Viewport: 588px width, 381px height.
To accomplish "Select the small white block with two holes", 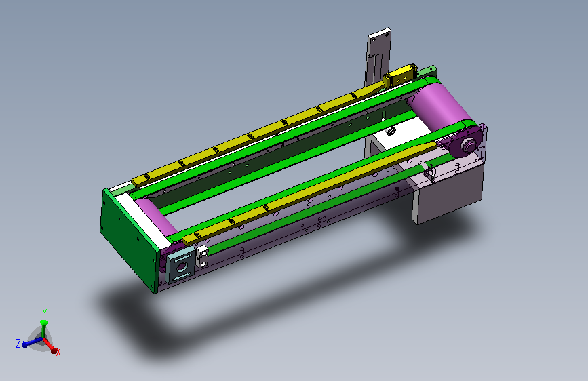I will coord(203,256).
